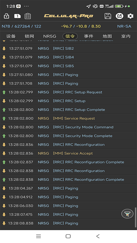This screenshot has width=137, height=243.
Task: Open the MM Service Request entry
Action: [68, 119]
